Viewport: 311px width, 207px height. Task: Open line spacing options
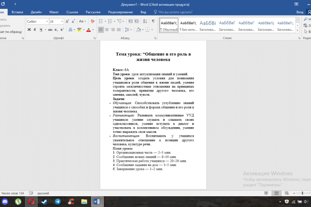pos(127,30)
